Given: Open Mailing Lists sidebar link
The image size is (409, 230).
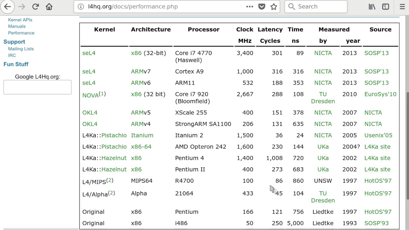Looking at the screenshot, I should (21, 49).
